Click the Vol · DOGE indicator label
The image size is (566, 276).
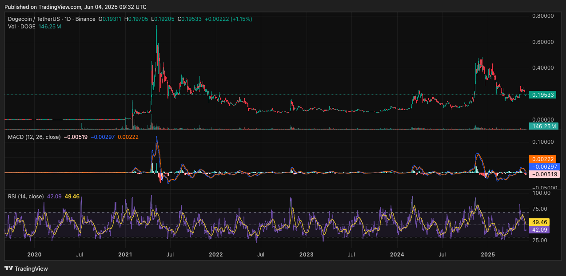click(22, 27)
